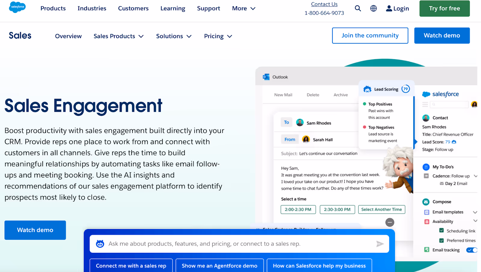Expand the Cadence Follow up chevron
This screenshot has width=481, height=272.
click(x=476, y=176)
